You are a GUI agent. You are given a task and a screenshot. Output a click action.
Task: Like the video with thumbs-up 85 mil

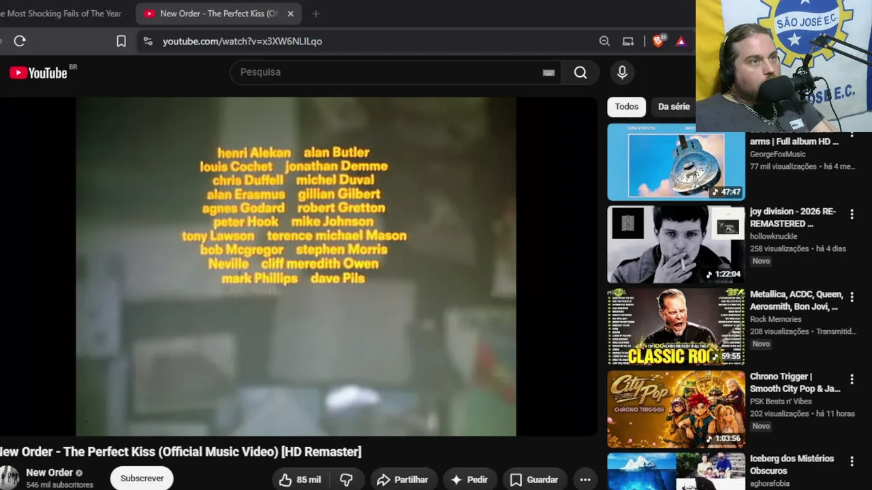300,479
